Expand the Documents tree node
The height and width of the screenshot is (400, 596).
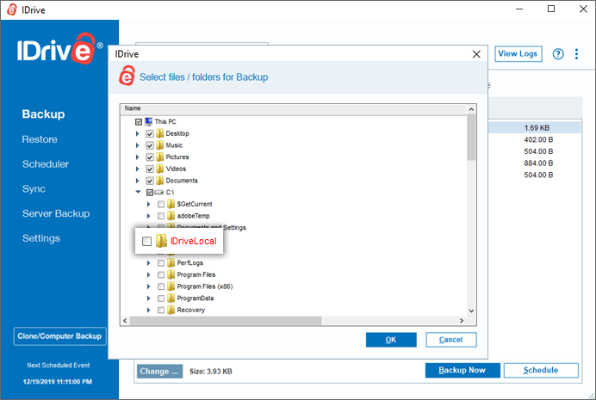coord(138,181)
